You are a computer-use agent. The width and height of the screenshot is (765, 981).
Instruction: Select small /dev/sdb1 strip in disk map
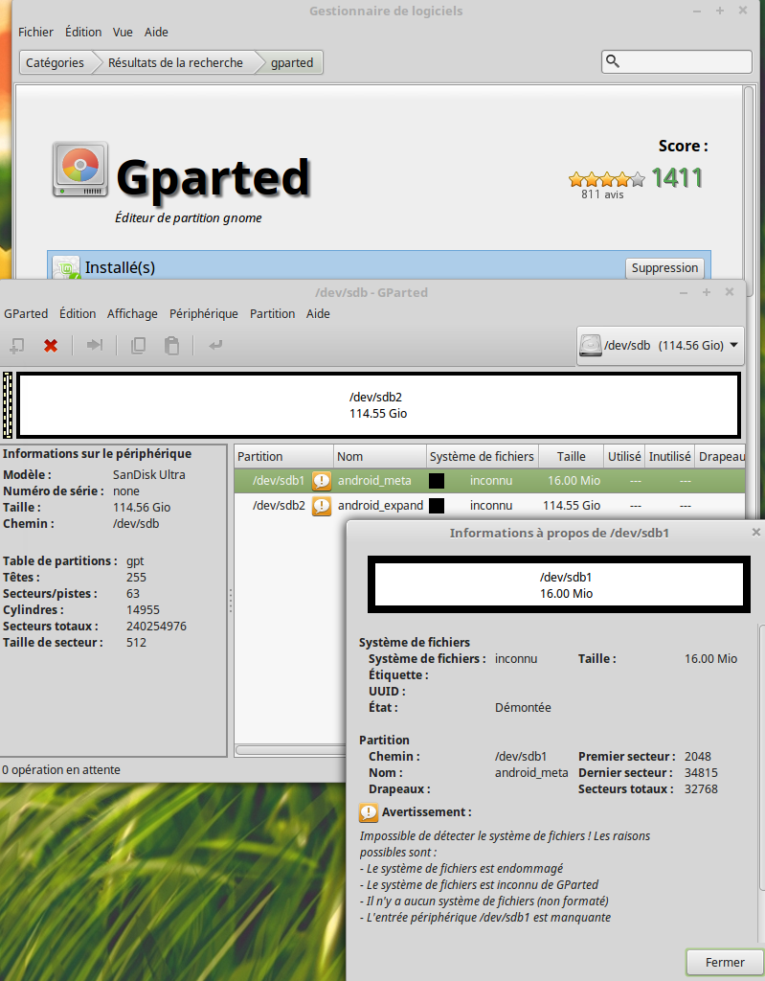point(8,405)
